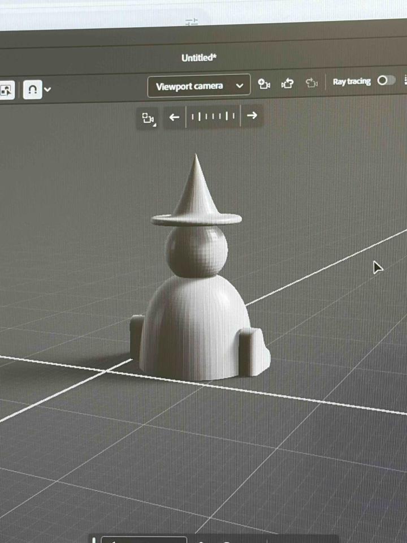Viewport: 407px width, 543px height.
Task: Click the Ray tracing label text
Action: tap(352, 81)
